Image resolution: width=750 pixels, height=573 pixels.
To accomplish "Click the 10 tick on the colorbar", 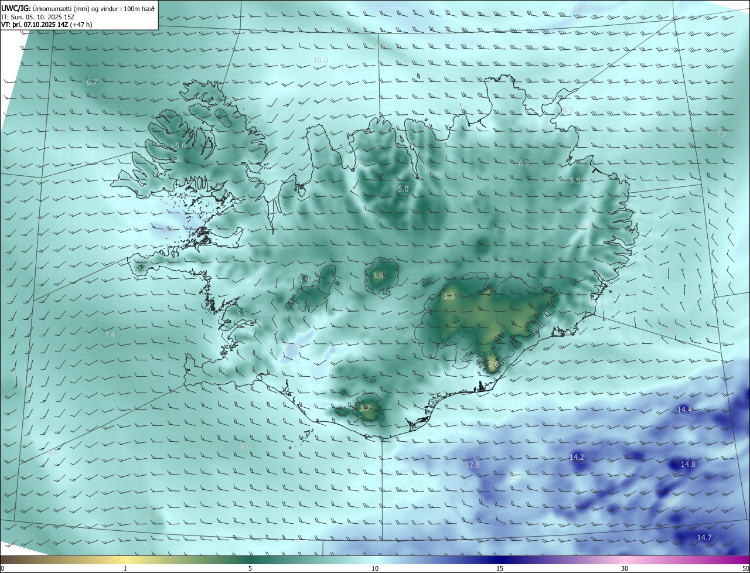I will tap(375, 568).
